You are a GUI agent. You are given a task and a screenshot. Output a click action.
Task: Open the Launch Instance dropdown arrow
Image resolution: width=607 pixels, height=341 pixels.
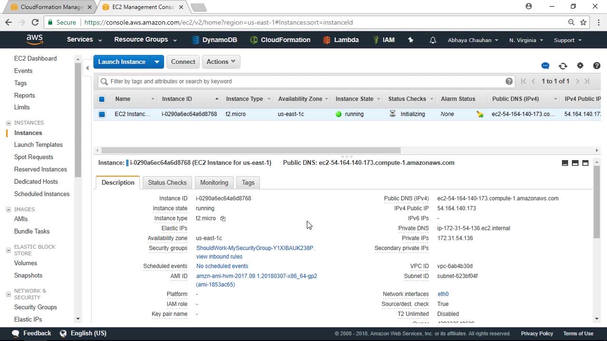(x=157, y=62)
